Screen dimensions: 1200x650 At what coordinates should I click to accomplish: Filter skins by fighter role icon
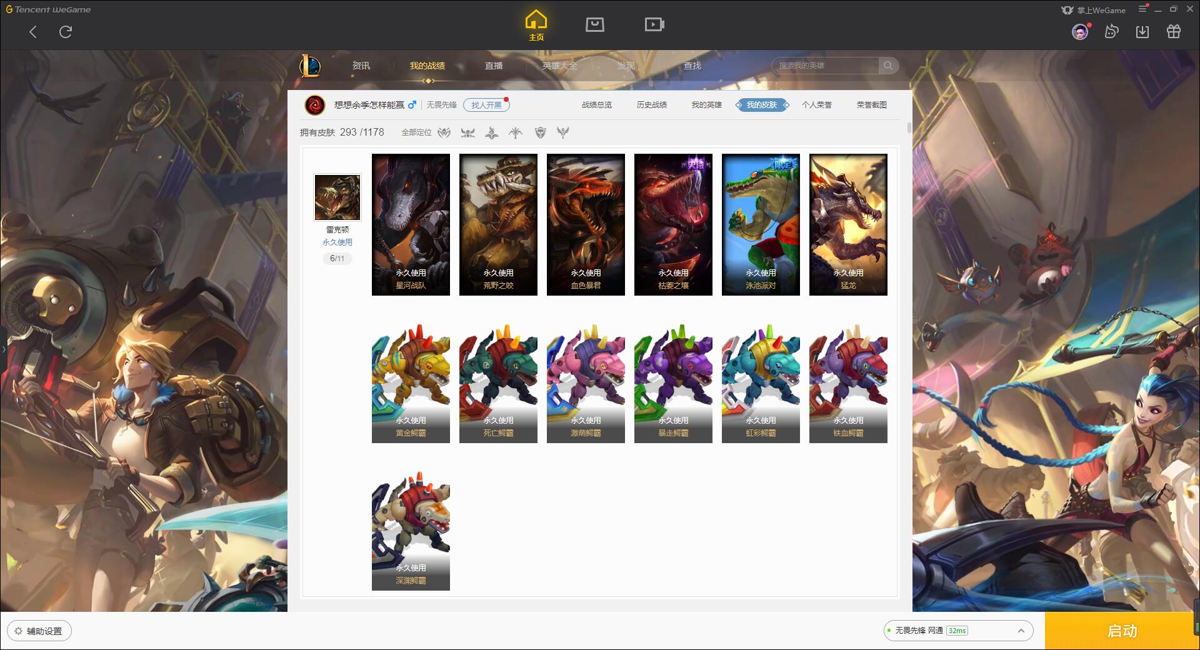pyautogui.click(x=444, y=132)
